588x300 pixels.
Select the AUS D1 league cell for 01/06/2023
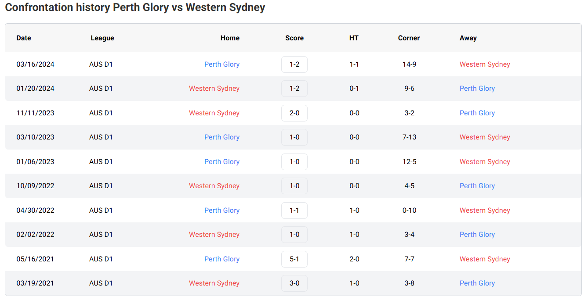(x=101, y=162)
